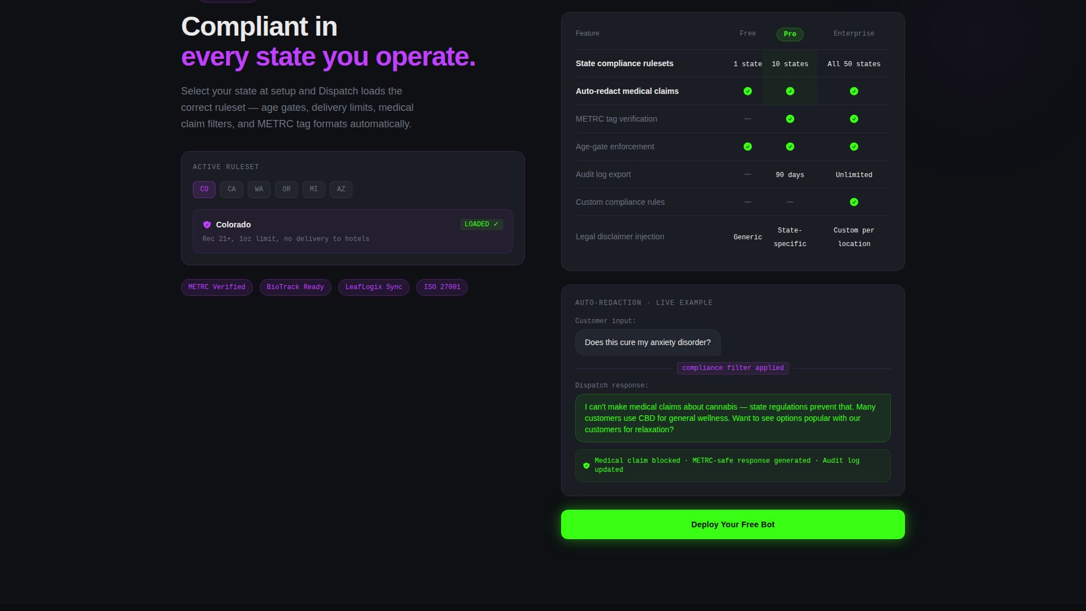Enable the AZ state ruleset
The height and width of the screenshot is (611, 1086).
tap(341, 190)
